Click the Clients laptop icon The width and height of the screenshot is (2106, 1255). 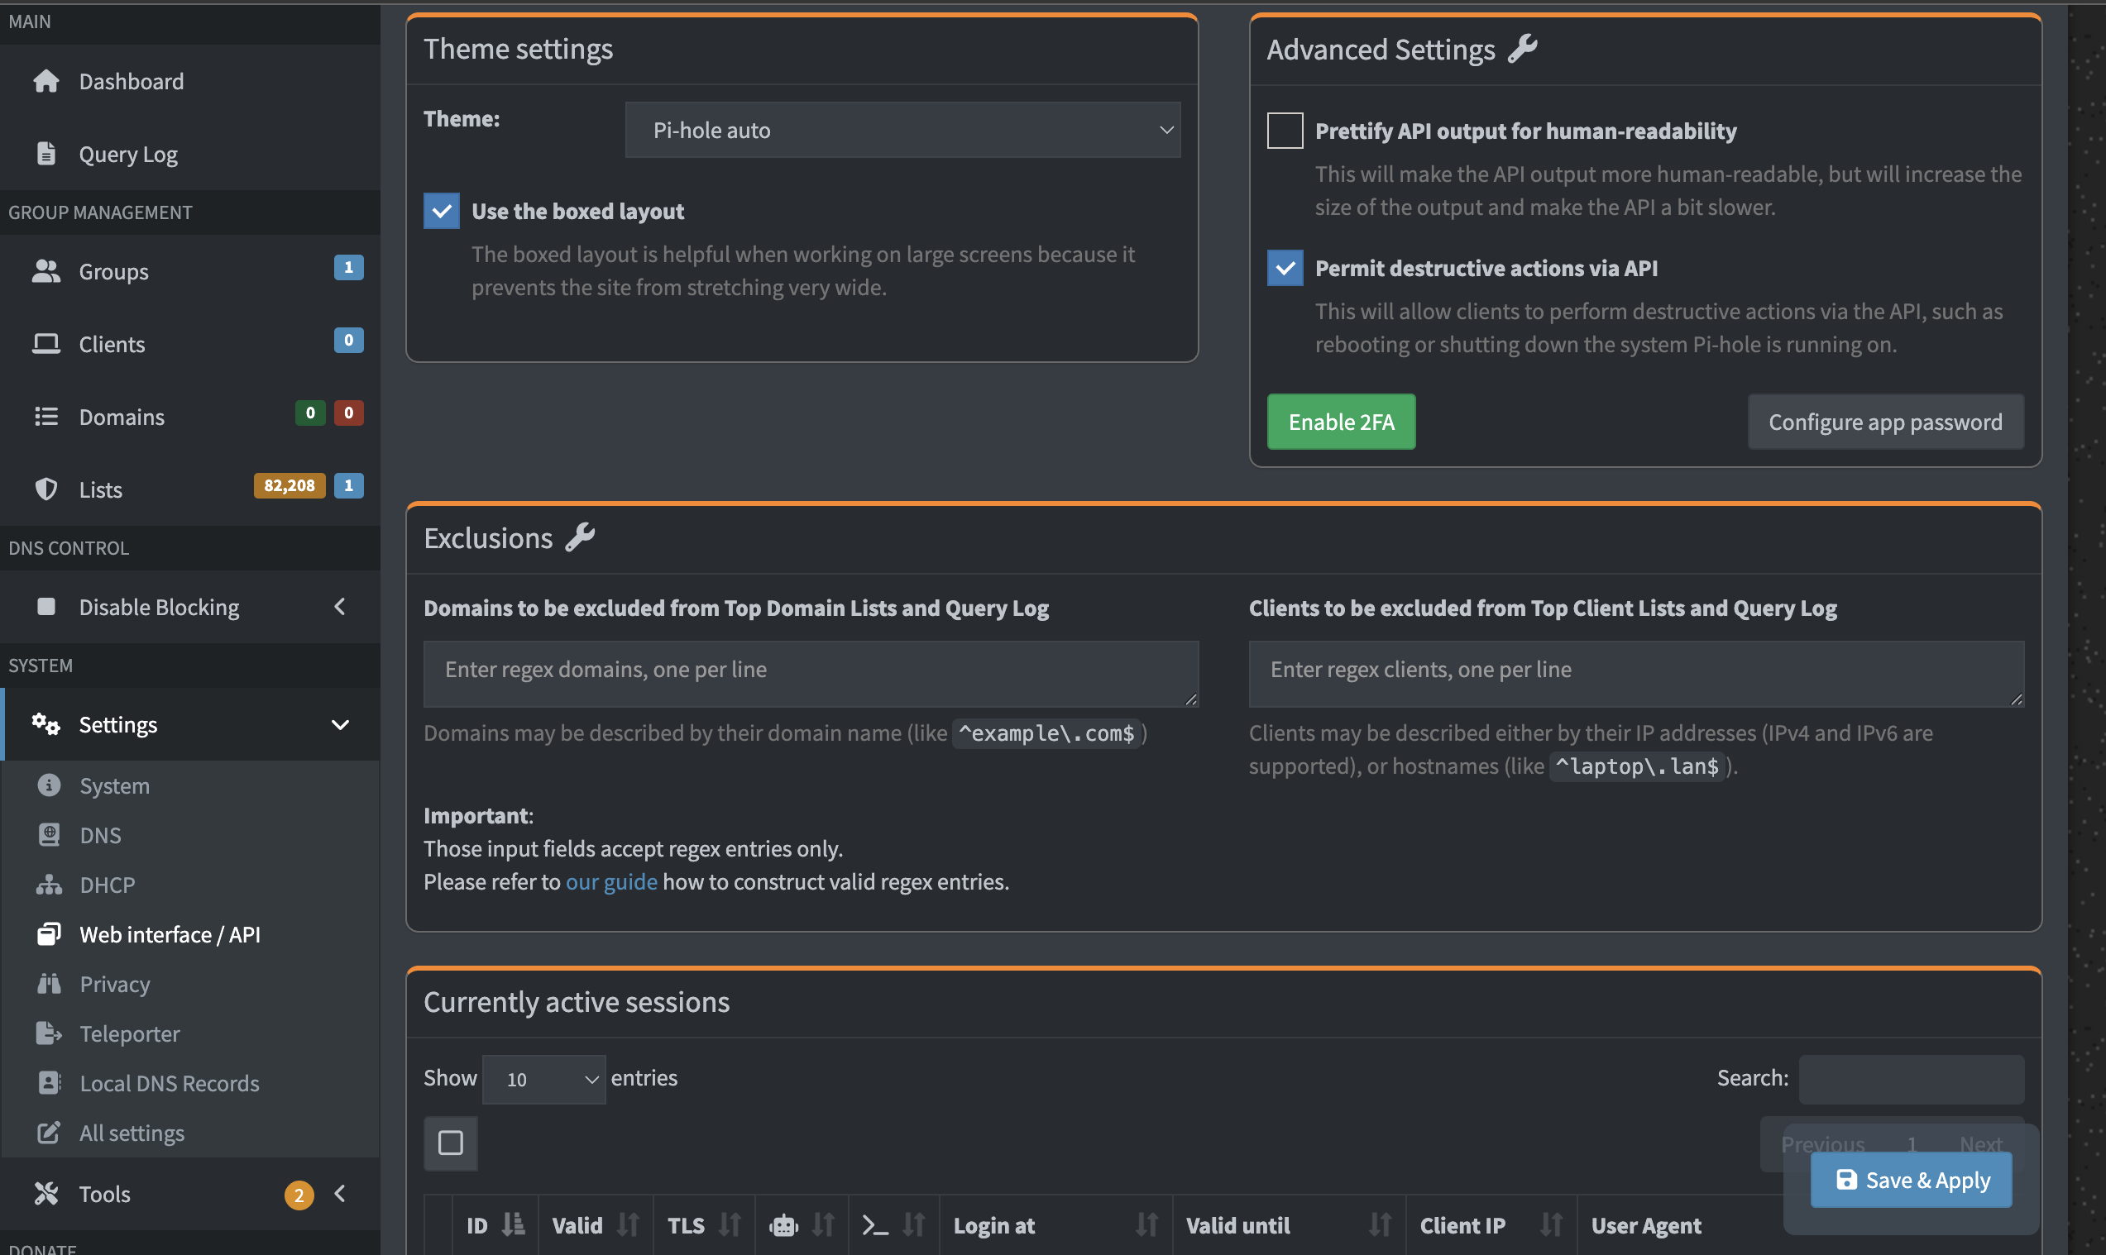tap(46, 344)
